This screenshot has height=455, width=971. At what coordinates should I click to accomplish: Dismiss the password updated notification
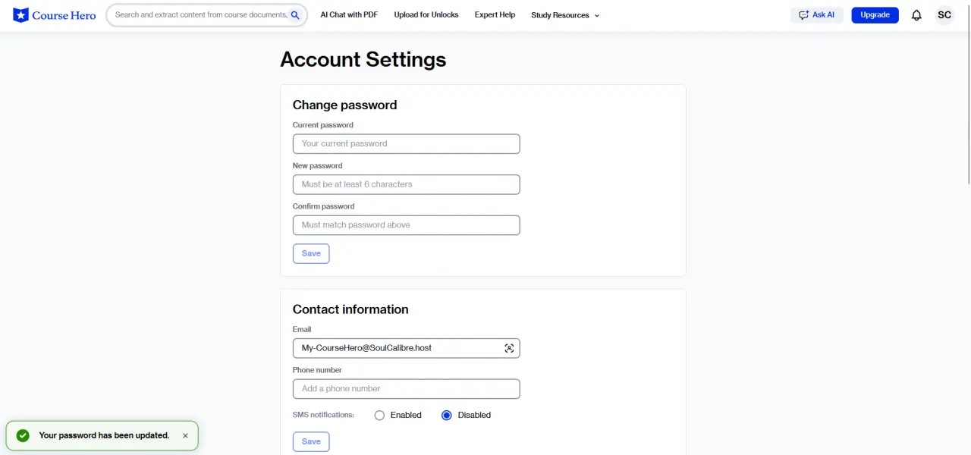coord(185,436)
